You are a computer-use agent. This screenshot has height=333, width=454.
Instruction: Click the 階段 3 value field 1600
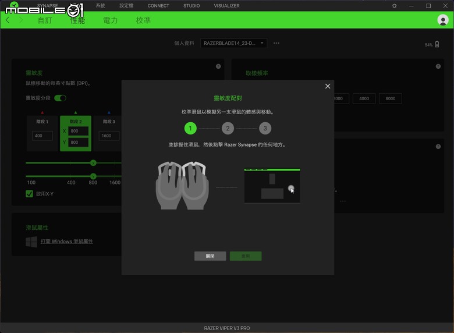[109, 136]
